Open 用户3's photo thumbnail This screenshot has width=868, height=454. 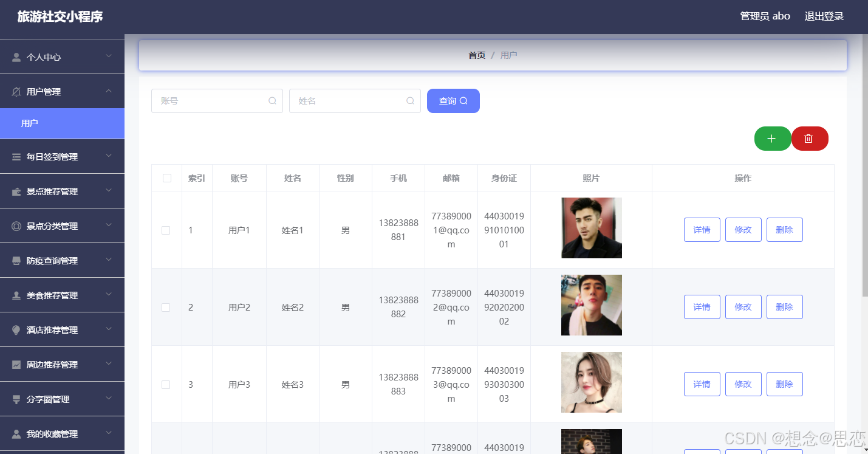coord(592,382)
